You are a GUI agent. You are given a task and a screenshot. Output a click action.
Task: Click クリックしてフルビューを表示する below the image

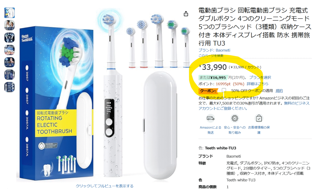pyautogui.click(x=105, y=186)
